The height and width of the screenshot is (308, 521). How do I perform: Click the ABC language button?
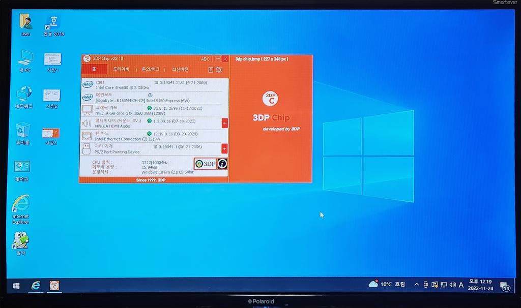tap(205, 59)
